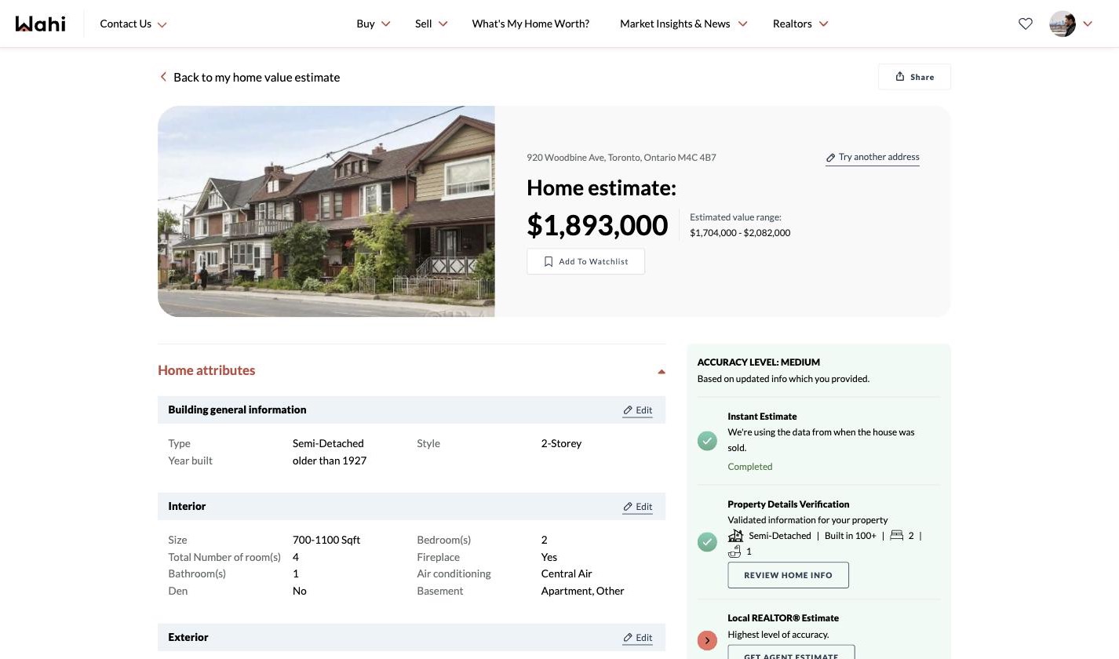
Task: Click the Property Details Verification checkmark
Action: [707, 542]
